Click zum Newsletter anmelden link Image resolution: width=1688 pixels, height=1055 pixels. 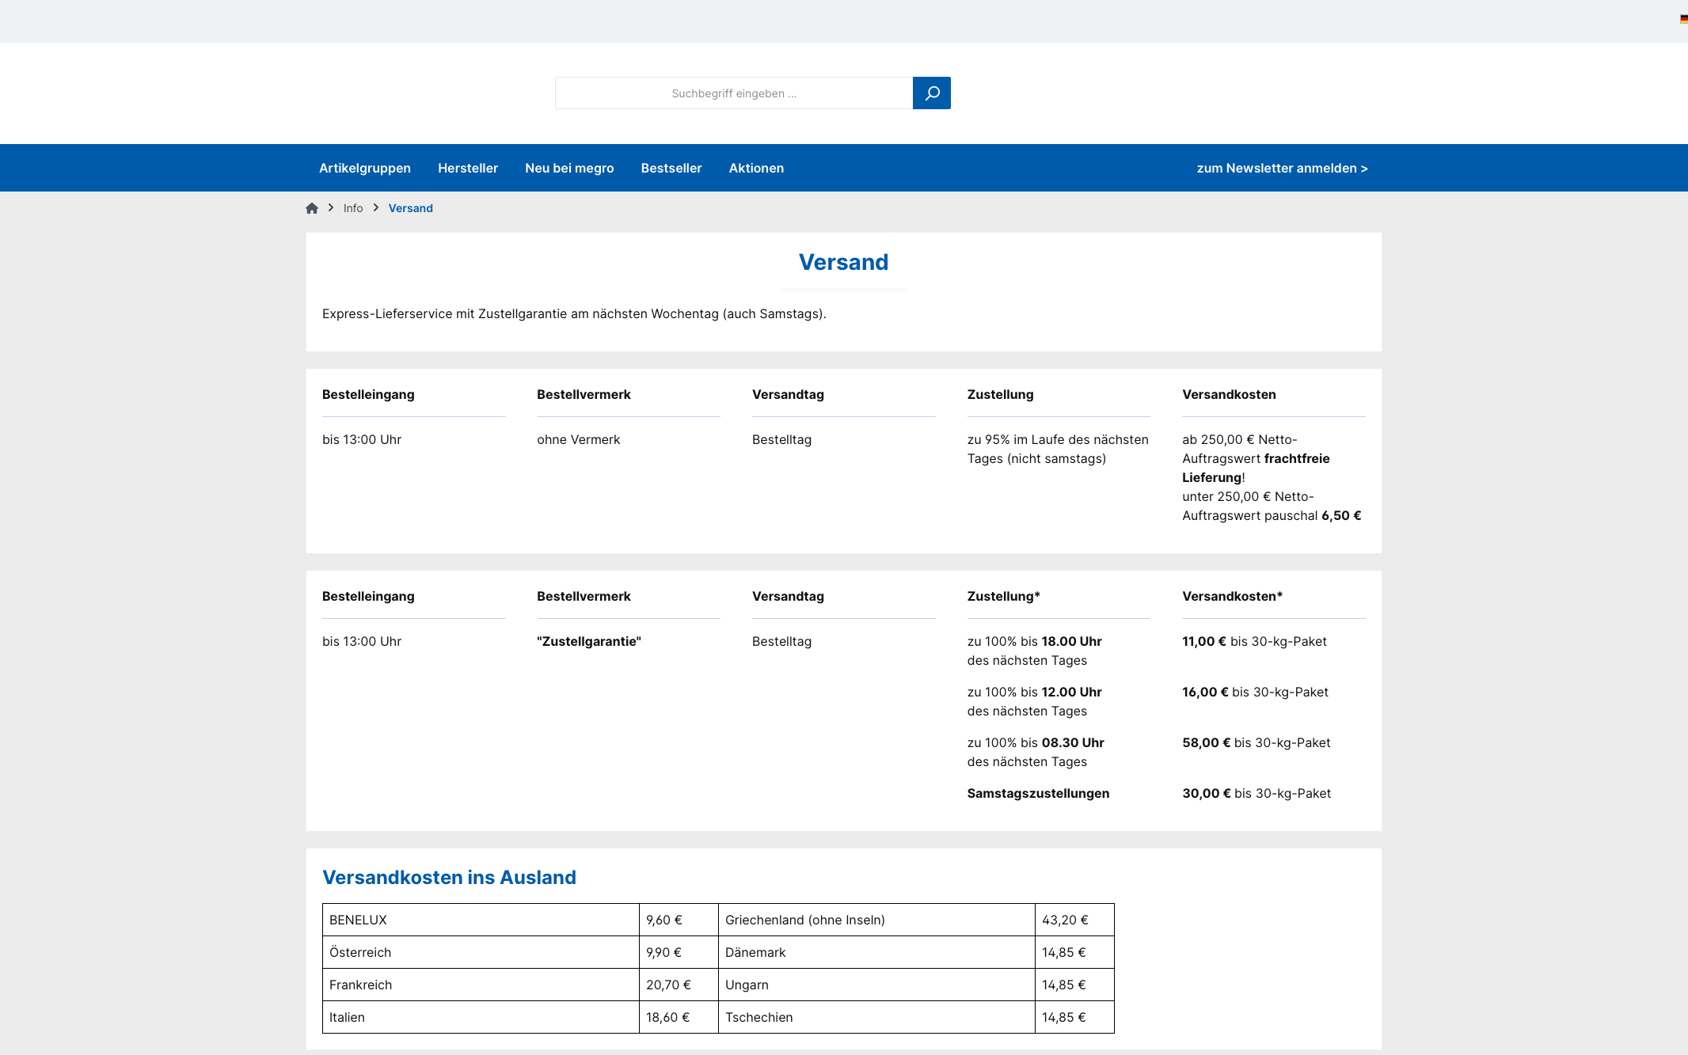1282,168
